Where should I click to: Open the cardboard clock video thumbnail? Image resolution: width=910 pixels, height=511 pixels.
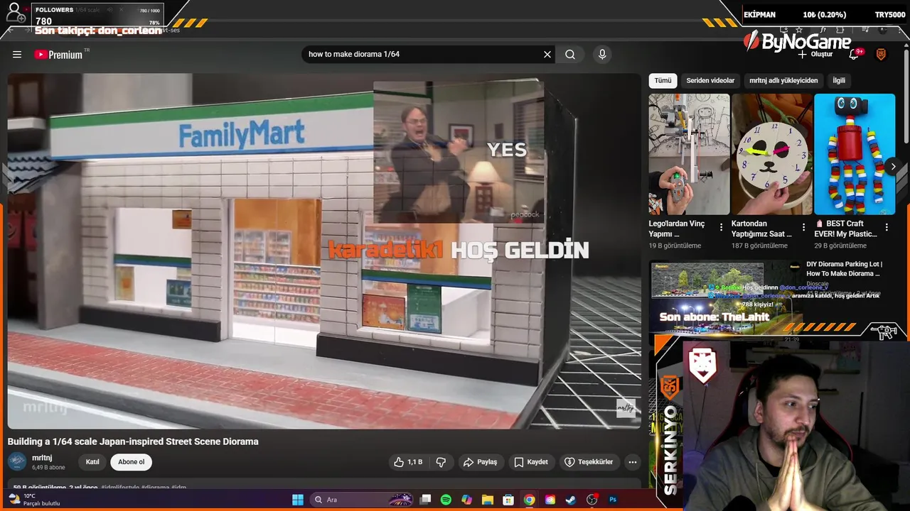[x=772, y=154]
